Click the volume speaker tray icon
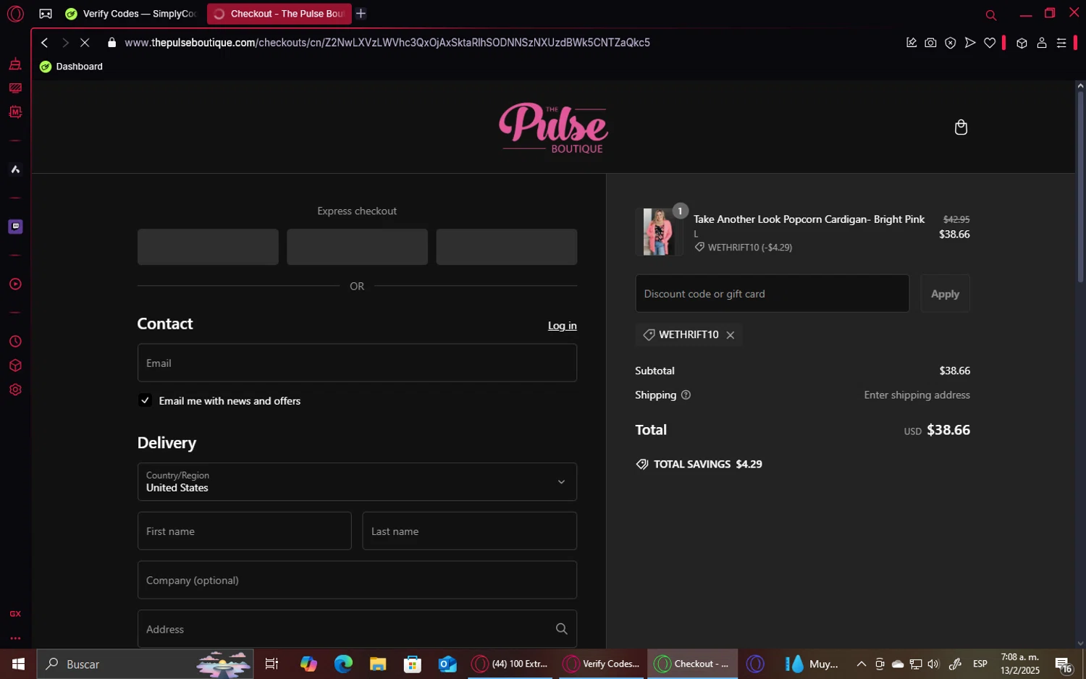Image resolution: width=1086 pixels, height=679 pixels. point(933,664)
